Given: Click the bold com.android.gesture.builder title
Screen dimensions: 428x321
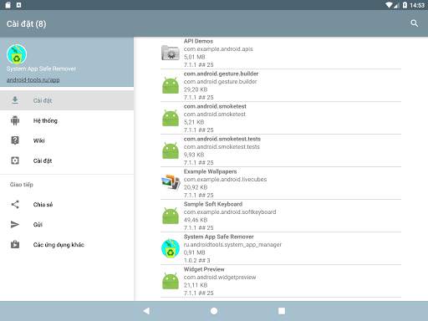Looking at the screenshot, I should click(x=221, y=74).
